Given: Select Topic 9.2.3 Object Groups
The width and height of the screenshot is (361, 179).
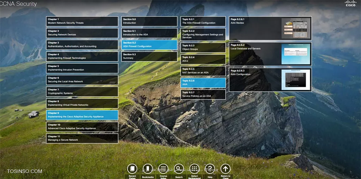Looking at the screenshot, I should [203, 47].
